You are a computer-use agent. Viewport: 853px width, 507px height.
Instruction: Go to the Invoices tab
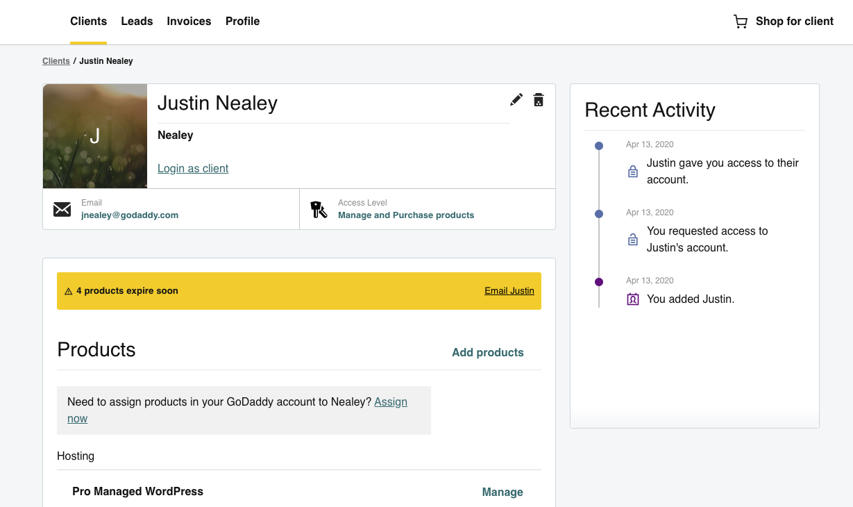click(189, 22)
